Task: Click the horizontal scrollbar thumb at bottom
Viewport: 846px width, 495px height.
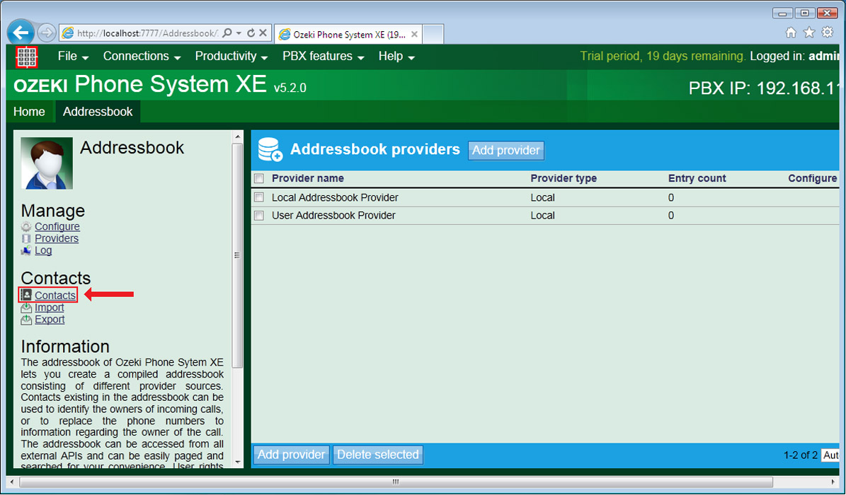Action: coord(396,482)
